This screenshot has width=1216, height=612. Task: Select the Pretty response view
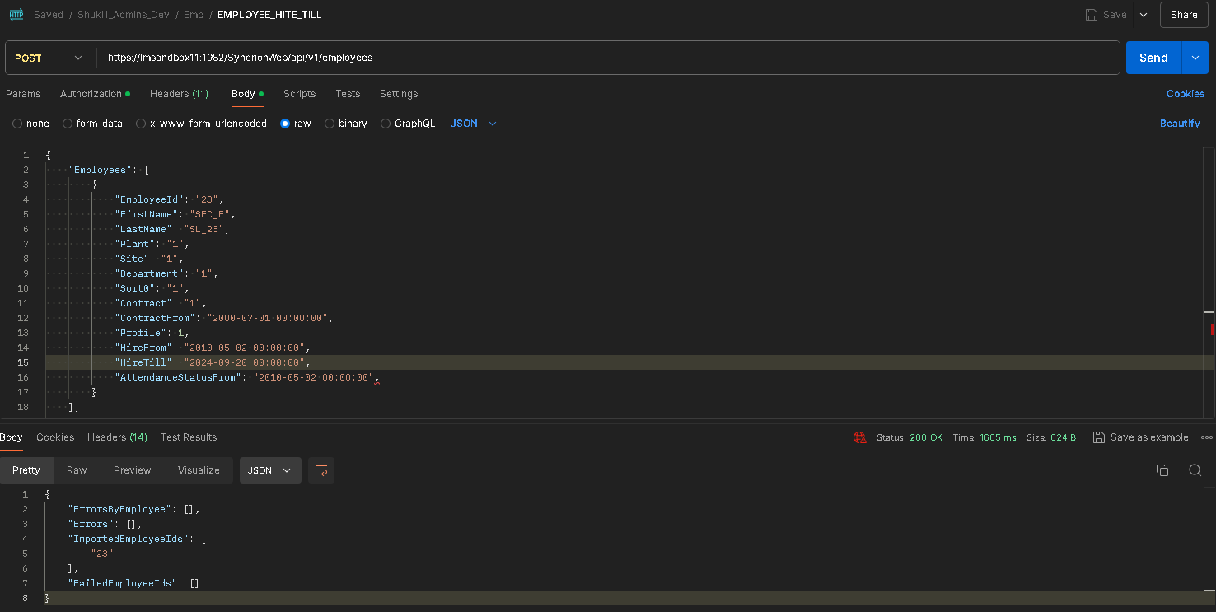coord(26,470)
